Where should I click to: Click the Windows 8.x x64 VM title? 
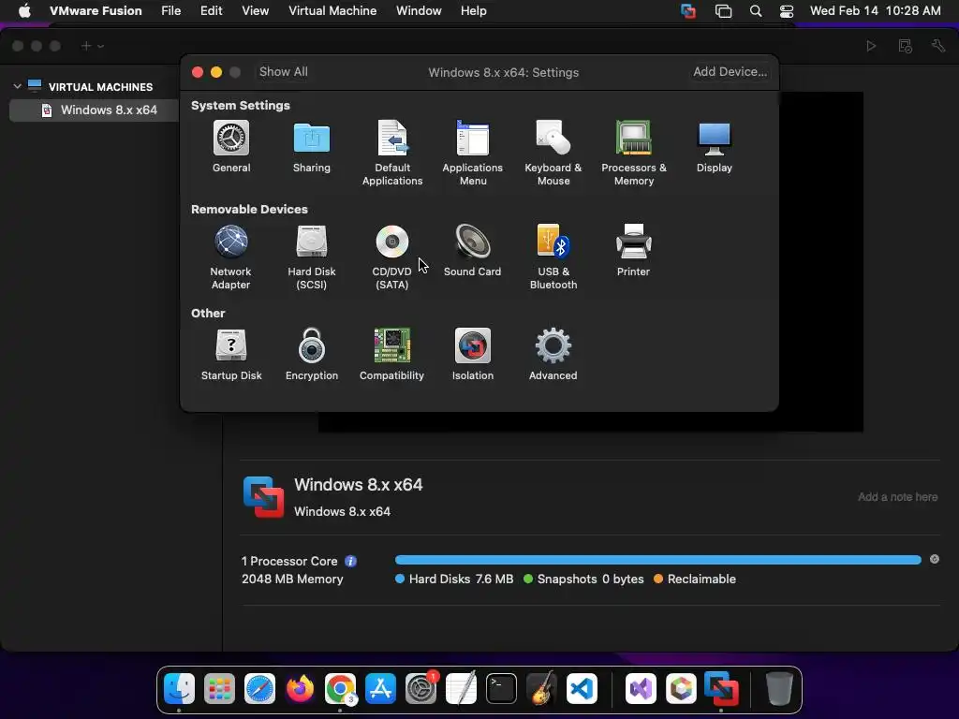tap(359, 485)
